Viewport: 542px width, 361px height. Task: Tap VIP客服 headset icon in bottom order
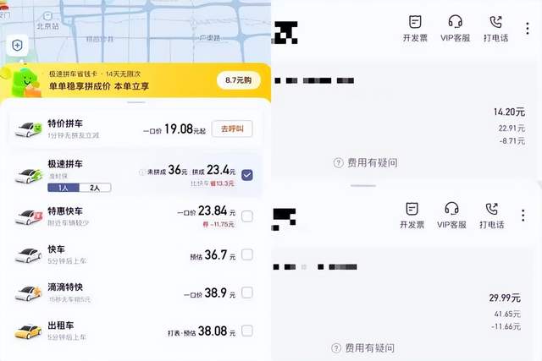[x=451, y=209]
